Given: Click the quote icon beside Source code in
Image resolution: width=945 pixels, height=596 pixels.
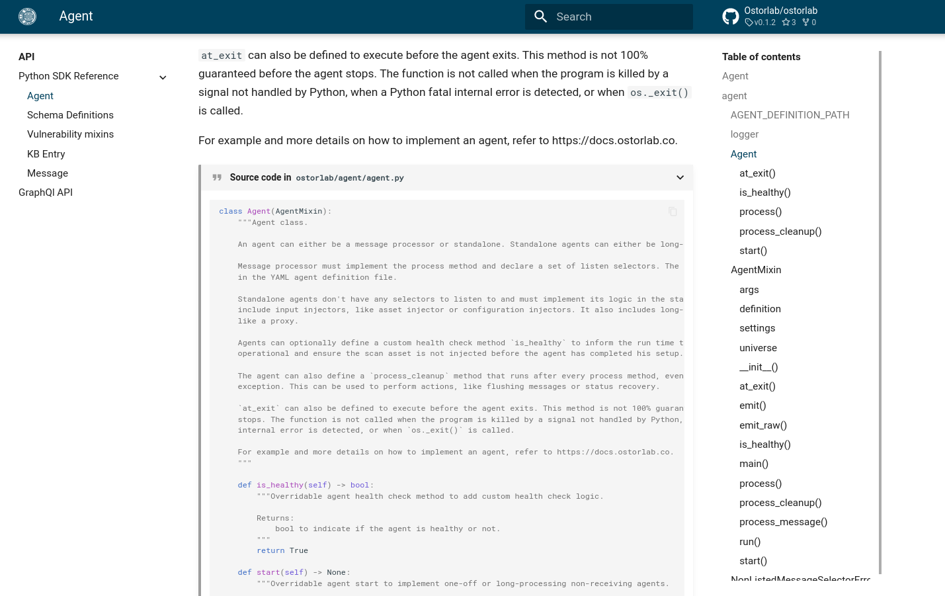Looking at the screenshot, I should (217, 177).
